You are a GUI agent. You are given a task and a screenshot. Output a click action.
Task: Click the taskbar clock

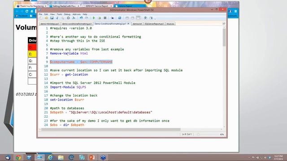click(x=278, y=157)
